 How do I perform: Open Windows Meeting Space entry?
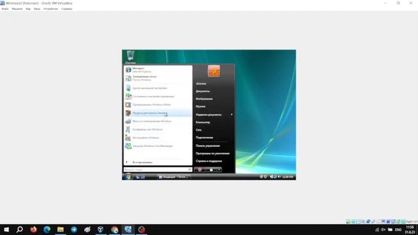click(x=158, y=129)
